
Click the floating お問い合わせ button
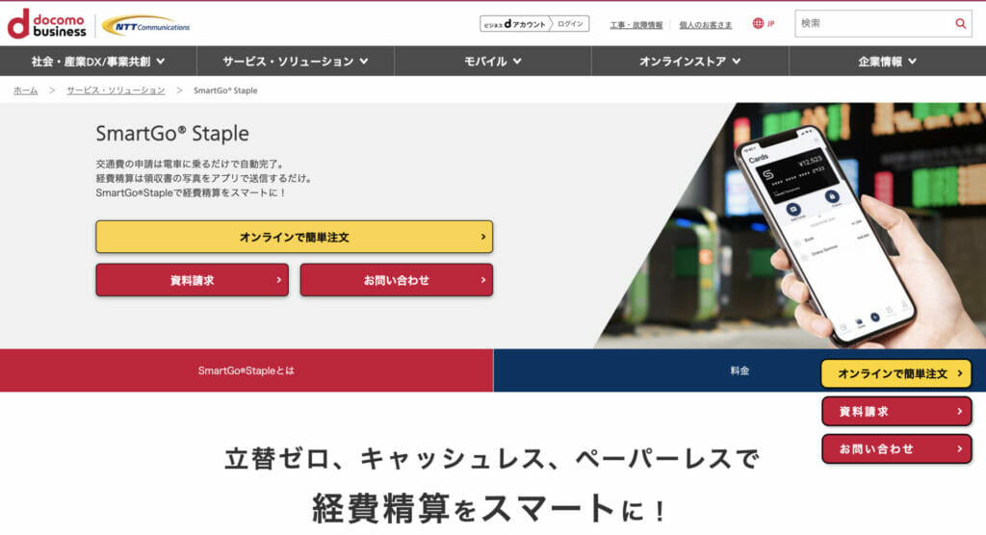(896, 448)
